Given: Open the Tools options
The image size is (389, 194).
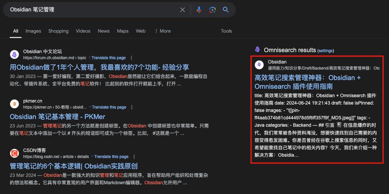Looking at the screenshot, I should point(226,31).
